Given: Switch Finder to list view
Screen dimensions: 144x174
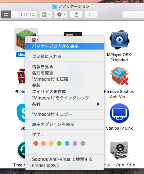Looking at the screenshot, I should pyautogui.click(x=15, y=14).
